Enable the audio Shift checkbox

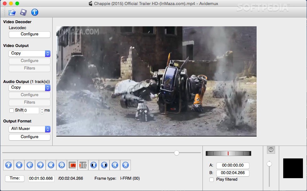tap(12, 111)
